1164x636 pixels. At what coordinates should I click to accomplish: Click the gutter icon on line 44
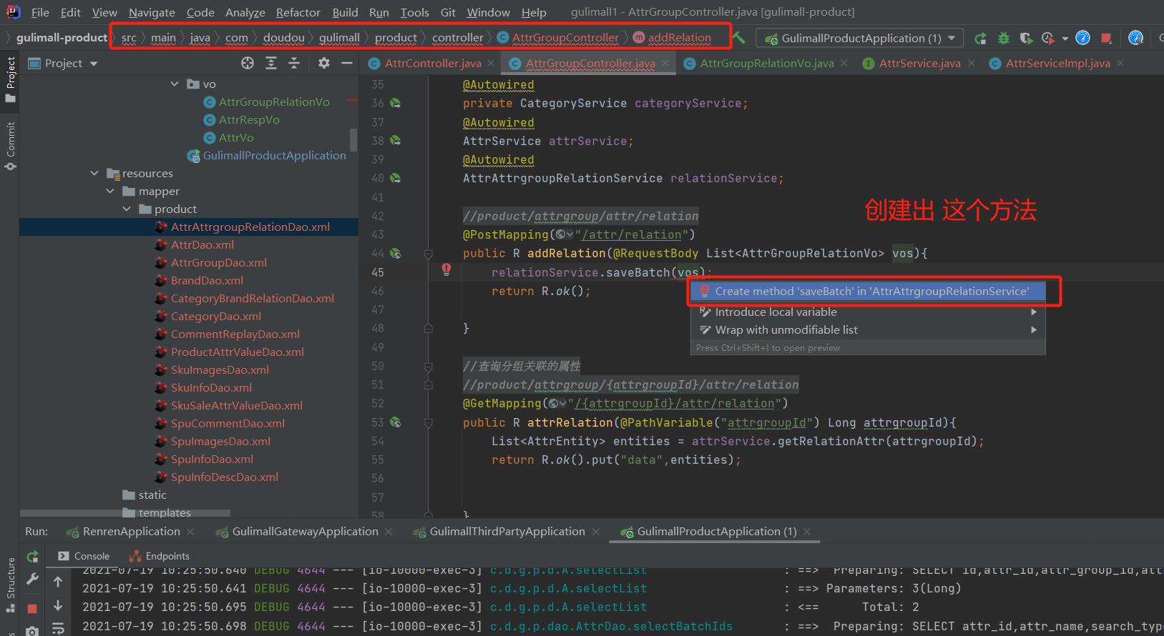(395, 253)
